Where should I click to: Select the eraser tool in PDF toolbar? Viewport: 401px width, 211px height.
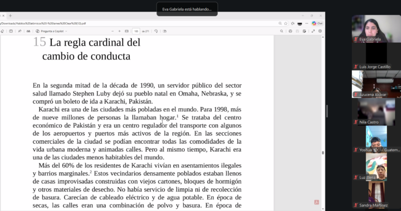point(2,31)
